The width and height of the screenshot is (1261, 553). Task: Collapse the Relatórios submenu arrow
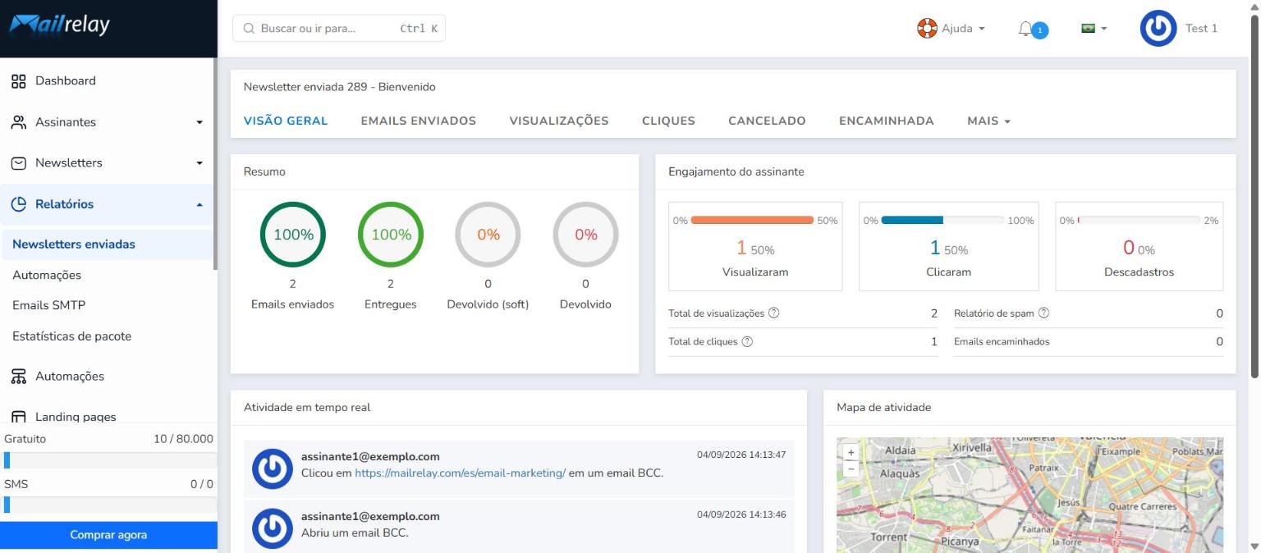tap(199, 204)
